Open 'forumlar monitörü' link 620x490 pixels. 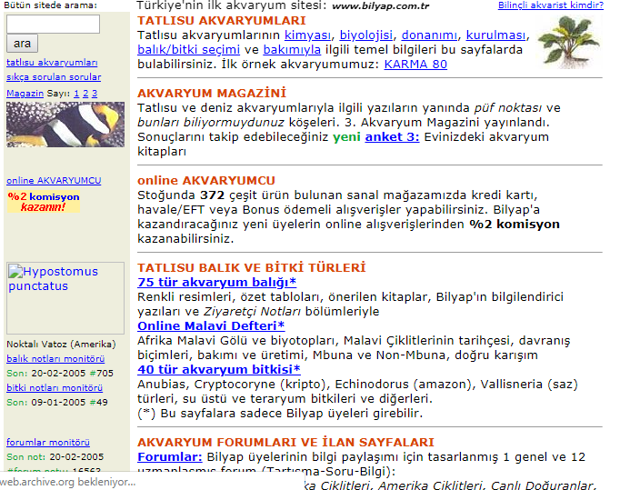point(48,443)
